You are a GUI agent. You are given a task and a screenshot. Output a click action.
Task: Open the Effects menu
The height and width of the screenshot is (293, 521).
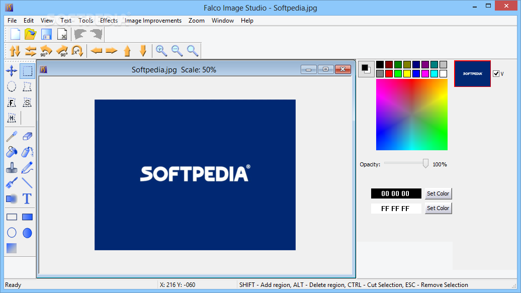pos(109,21)
